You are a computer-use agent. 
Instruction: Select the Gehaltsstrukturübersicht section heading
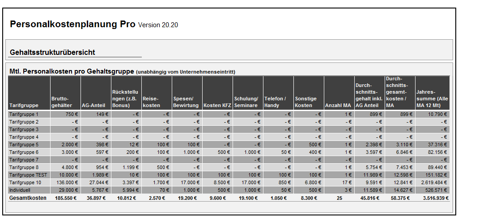(x=52, y=53)
